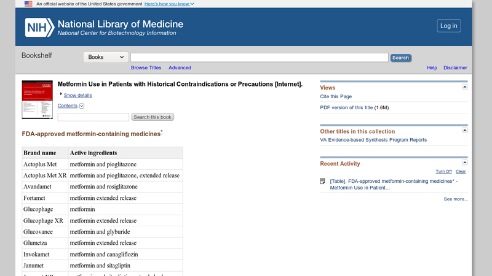Viewport: 492px width, 276px height.
Task: Open Advanced search link
Action: (180, 67)
